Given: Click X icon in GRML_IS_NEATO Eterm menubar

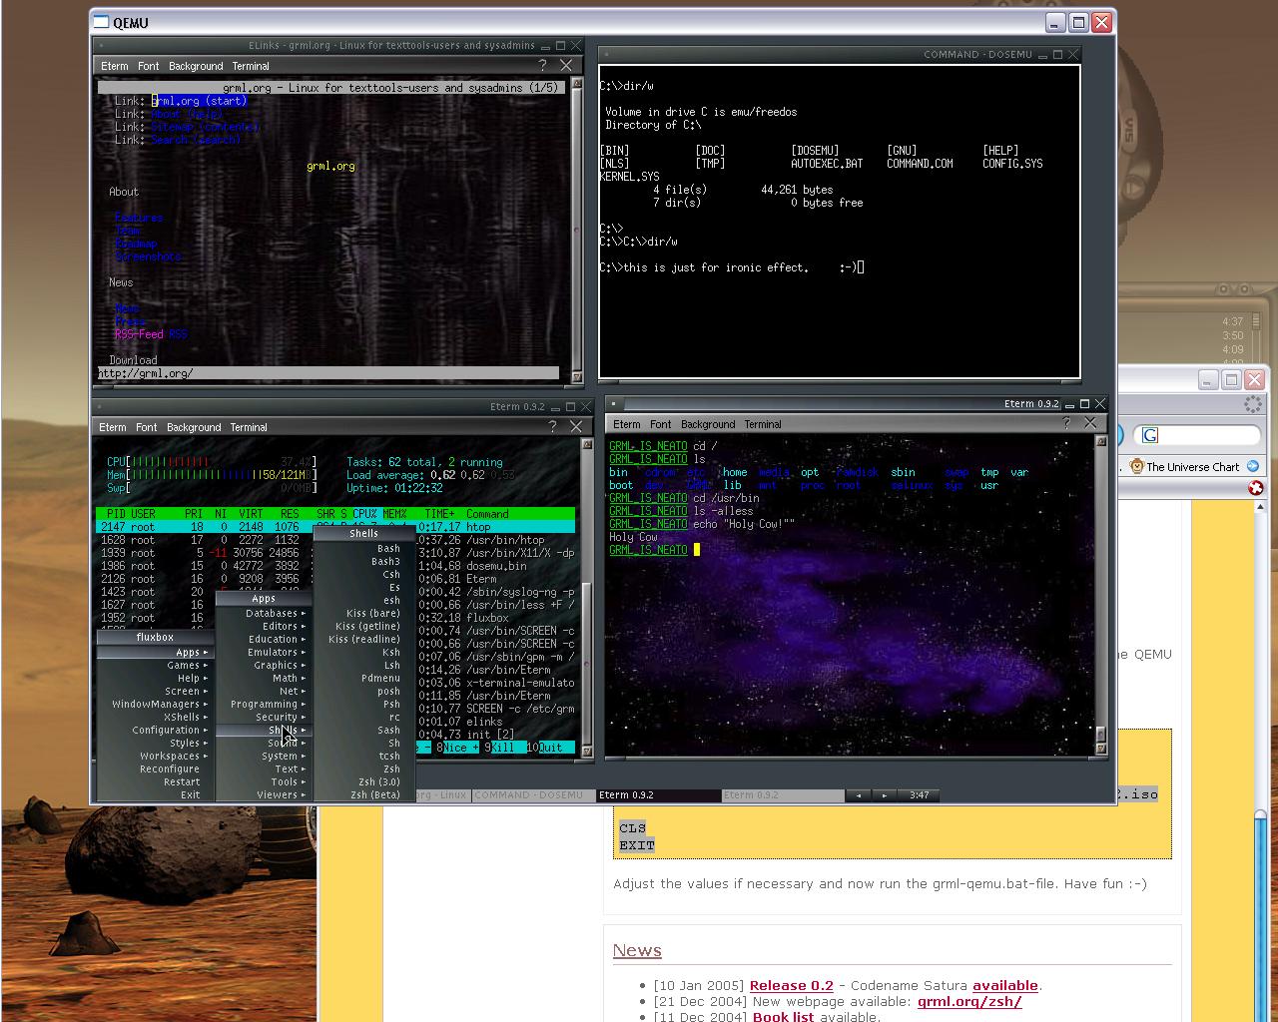Looking at the screenshot, I should [1090, 423].
